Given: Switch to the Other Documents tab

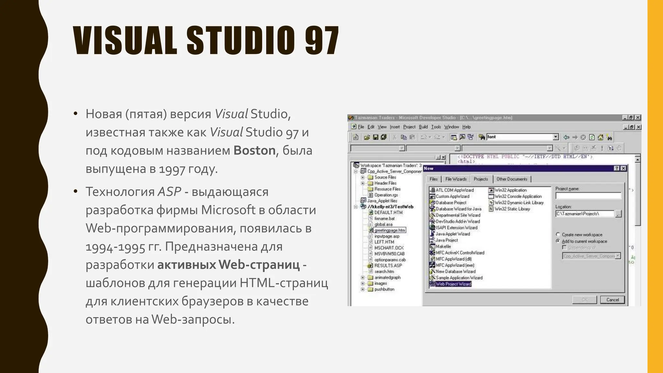Looking at the screenshot, I should [512, 179].
